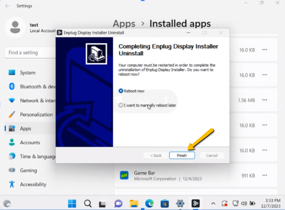Open the Windows Start menu
285x210 pixels.
pos(72,203)
